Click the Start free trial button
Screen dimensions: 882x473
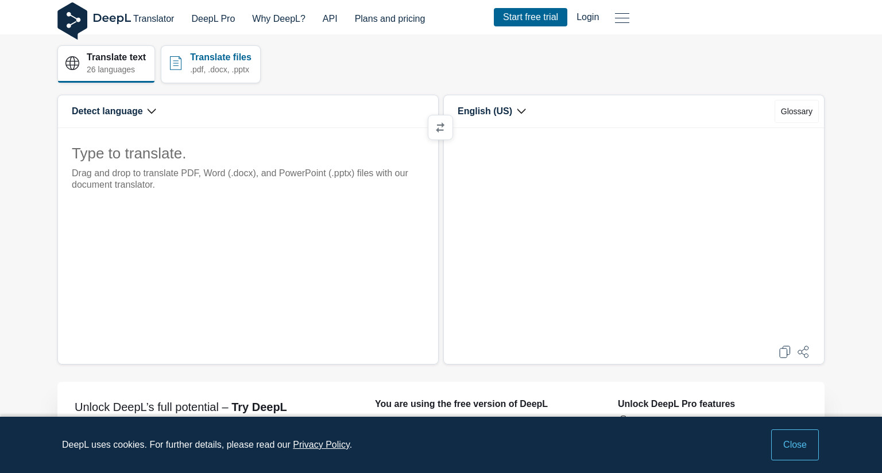coord(531,17)
